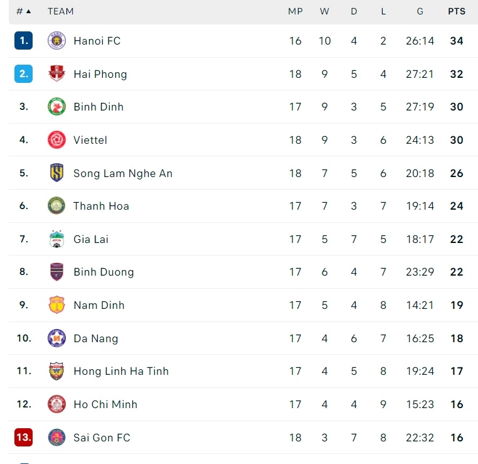Image resolution: width=478 pixels, height=464 pixels.
Task: Open the Sai Gon FC team link
Action: (x=102, y=438)
